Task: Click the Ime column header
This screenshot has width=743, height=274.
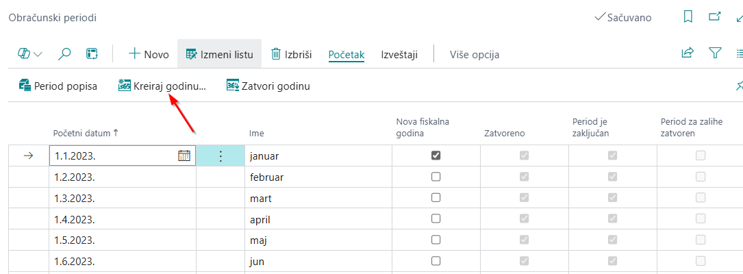Action: pyautogui.click(x=256, y=133)
